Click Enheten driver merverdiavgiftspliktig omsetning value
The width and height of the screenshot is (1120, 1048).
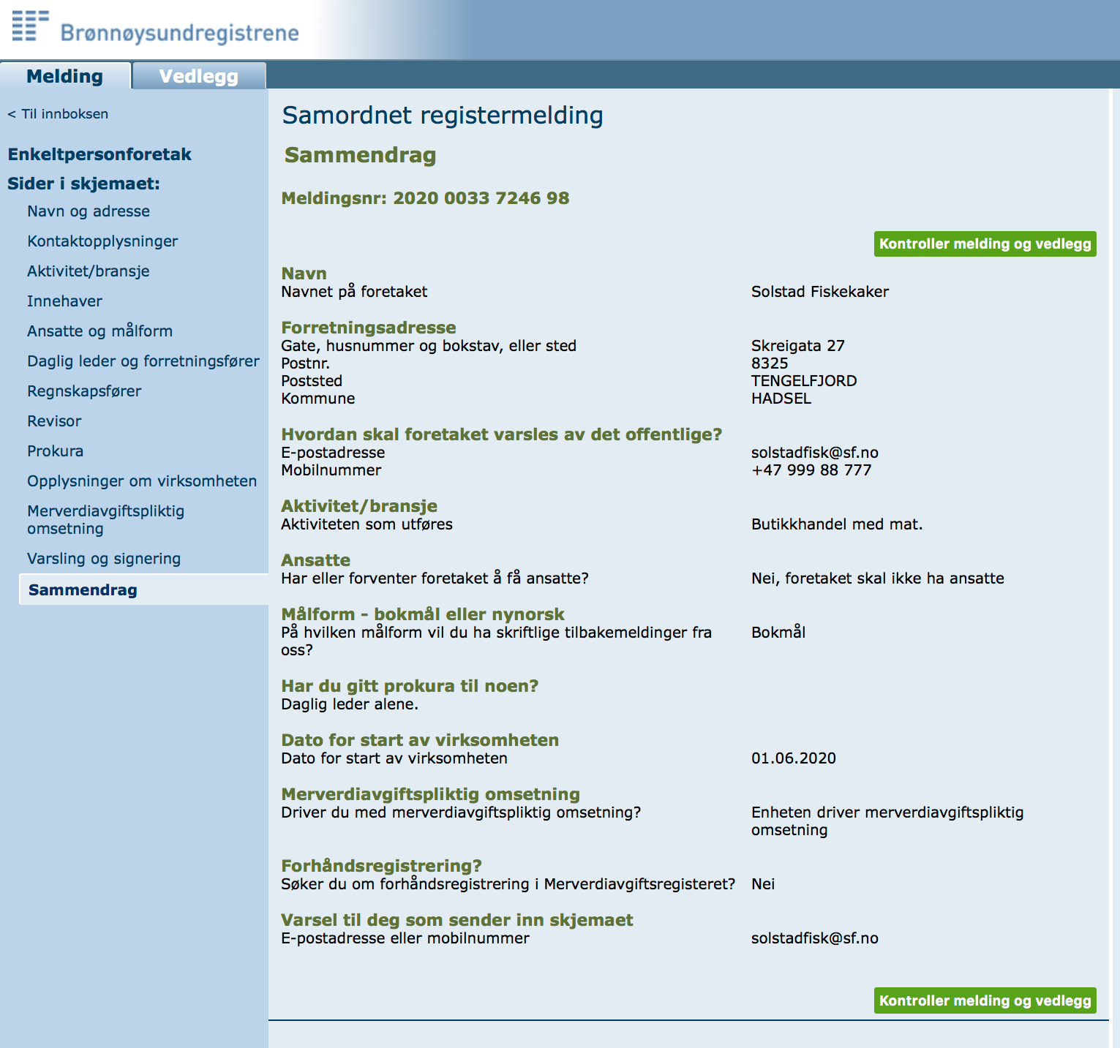pyautogui.click(x=887, y=821)
